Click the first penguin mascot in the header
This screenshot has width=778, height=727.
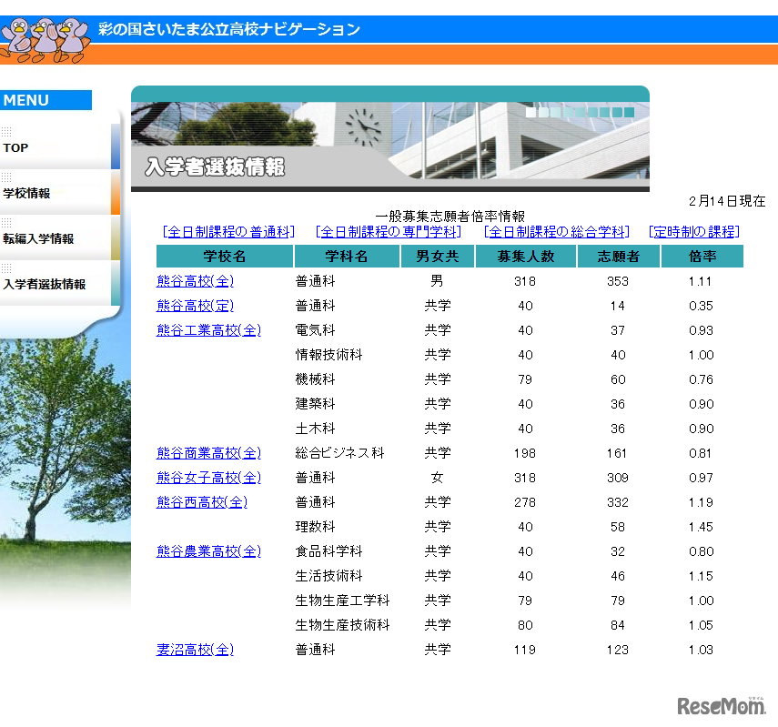[x=16, y=32]
